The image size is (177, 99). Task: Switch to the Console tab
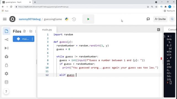[x=172, y=30]
